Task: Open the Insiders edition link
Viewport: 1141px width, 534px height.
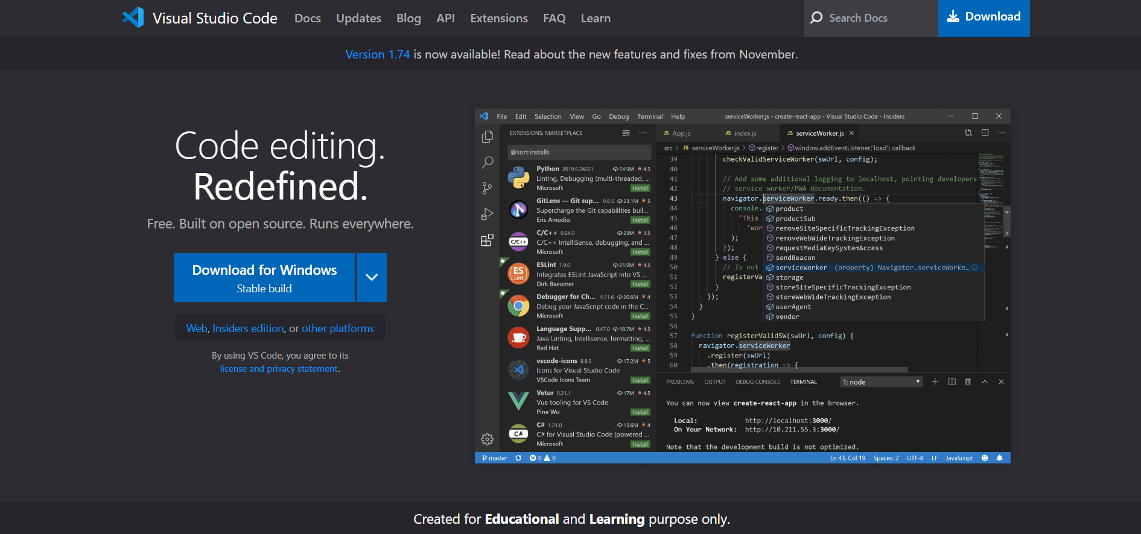Action: point(249,328)
